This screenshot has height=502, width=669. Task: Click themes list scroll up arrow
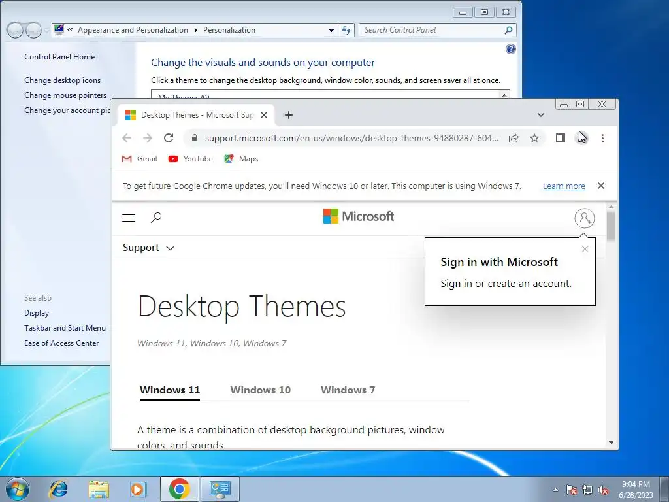[504, 95]
